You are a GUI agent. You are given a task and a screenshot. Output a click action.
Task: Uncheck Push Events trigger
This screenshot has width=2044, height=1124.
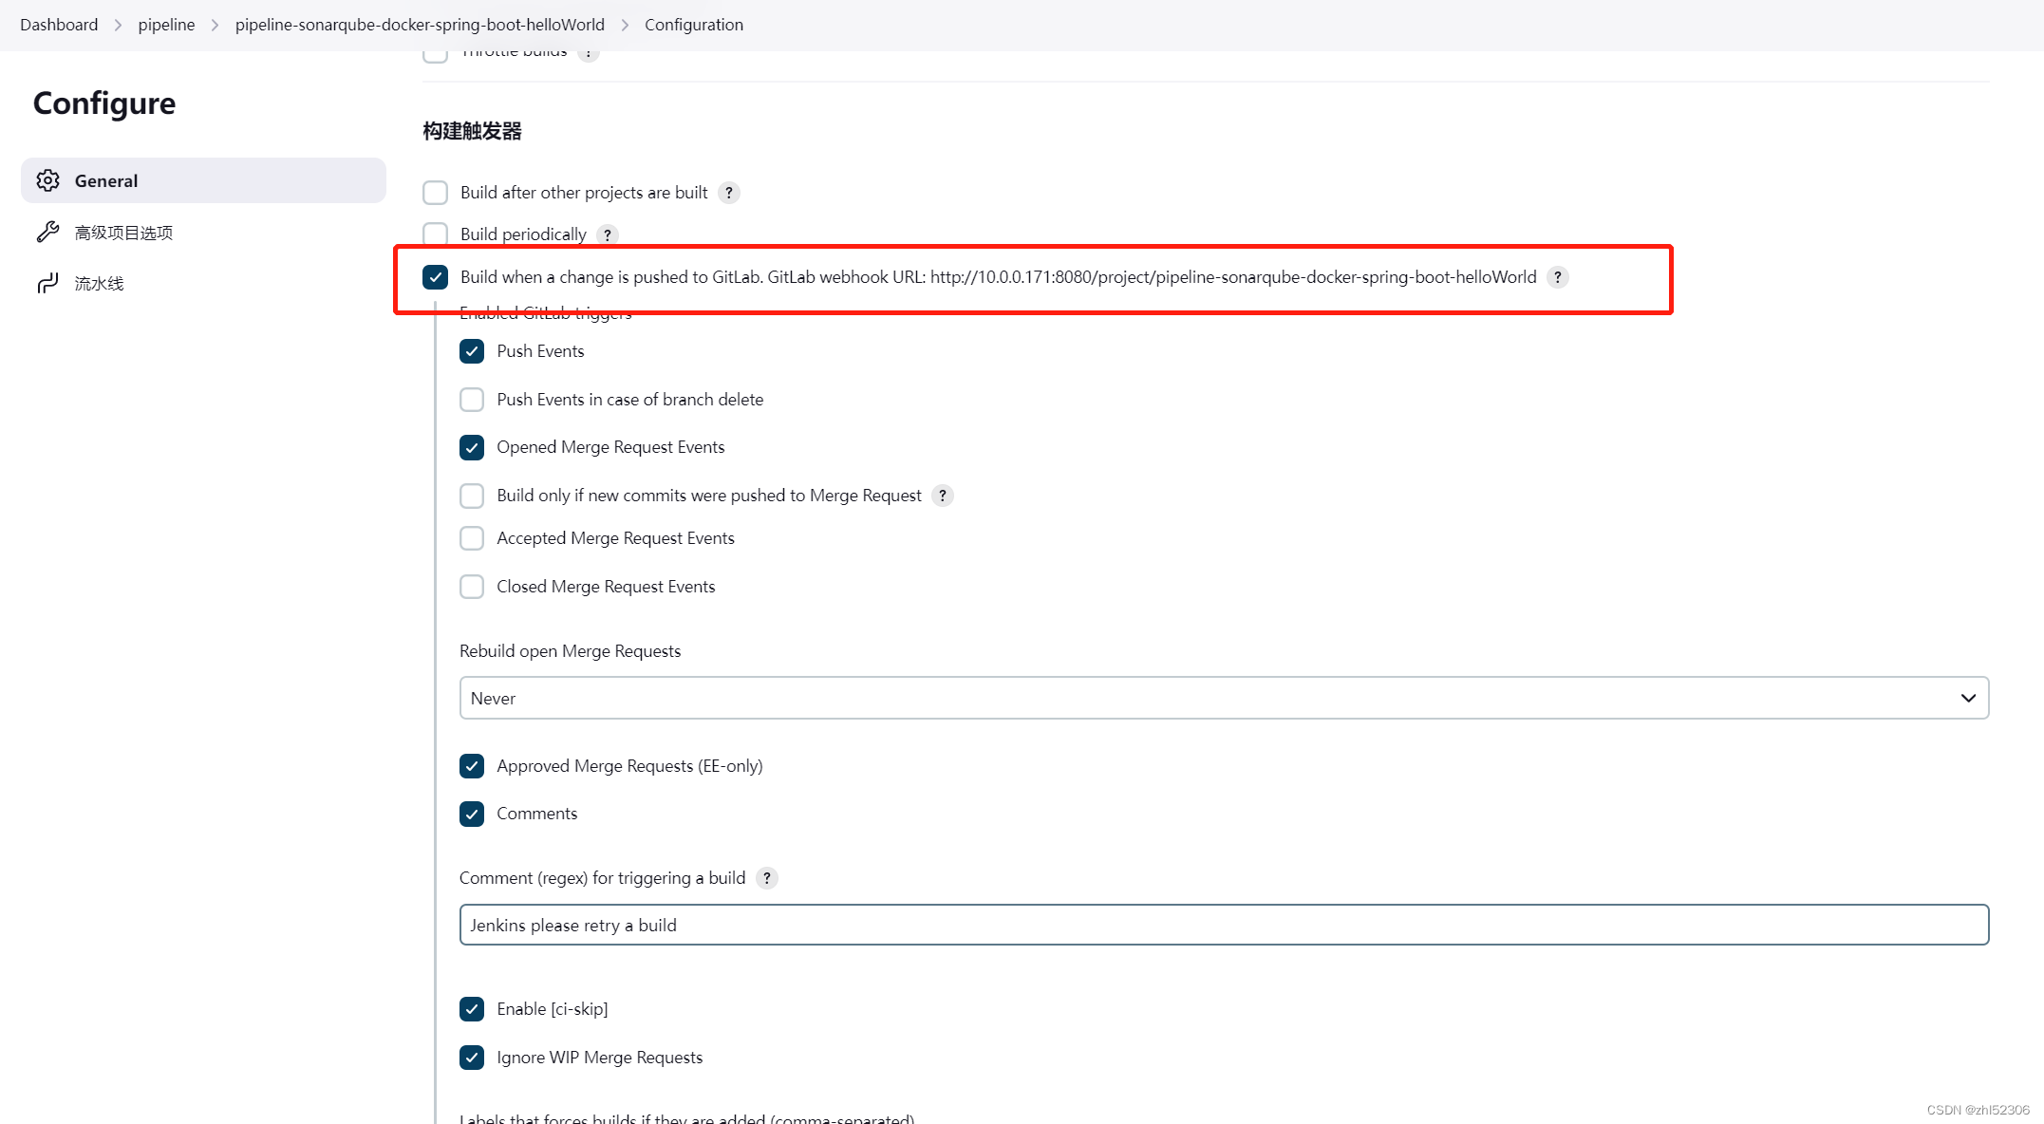pyautogui.click(x=472, y=351)
